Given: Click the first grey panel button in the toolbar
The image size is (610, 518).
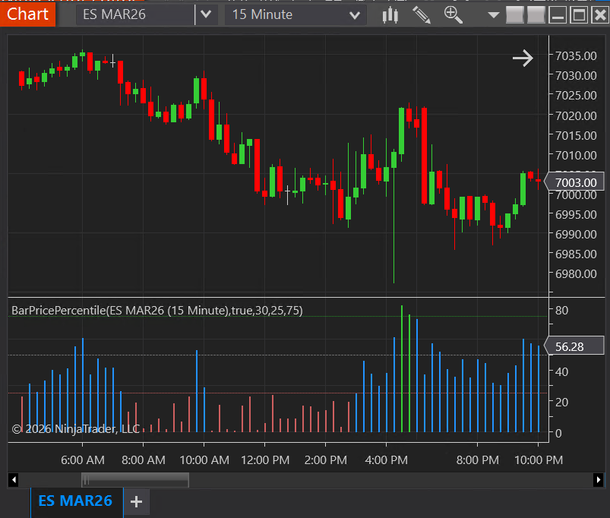Looking at the screenshot, I should click(x=514, y=14).
